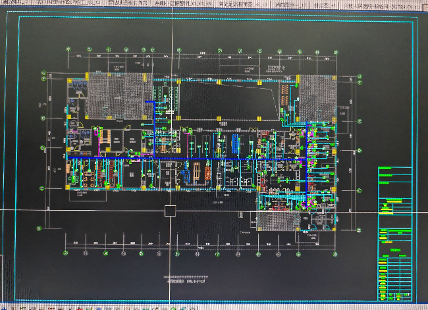The height and width of the screenshot is (310, 428).
Task: Select the outer cyan drawing border frame
Action: [20, 158]
